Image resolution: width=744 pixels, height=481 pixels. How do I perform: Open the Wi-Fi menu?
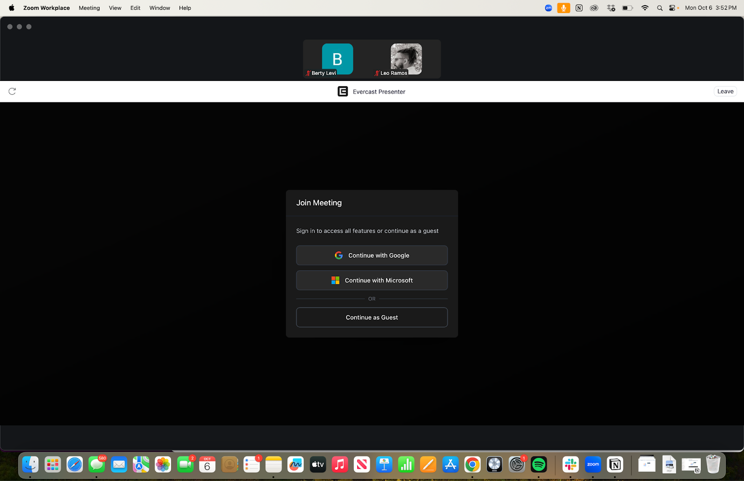[x=645, y=8]
